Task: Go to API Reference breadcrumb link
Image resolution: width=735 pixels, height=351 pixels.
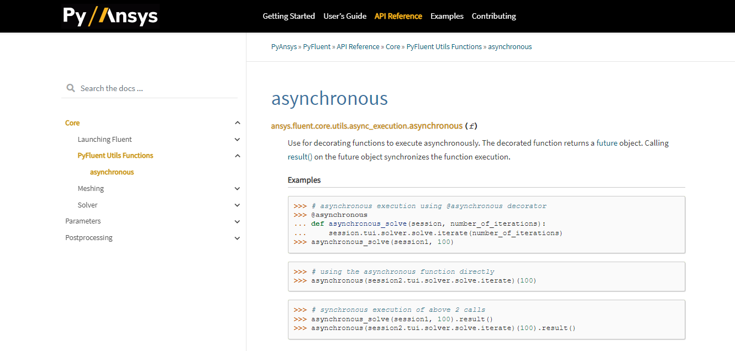Action: click(358, 47)
